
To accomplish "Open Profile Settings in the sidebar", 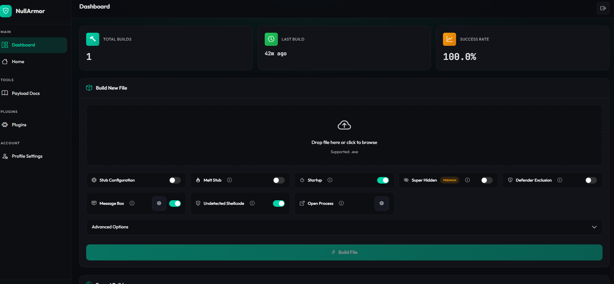I will click(33, 156).
